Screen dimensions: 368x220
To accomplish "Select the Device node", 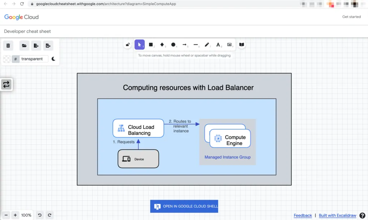I will click(x=138, y=159).
